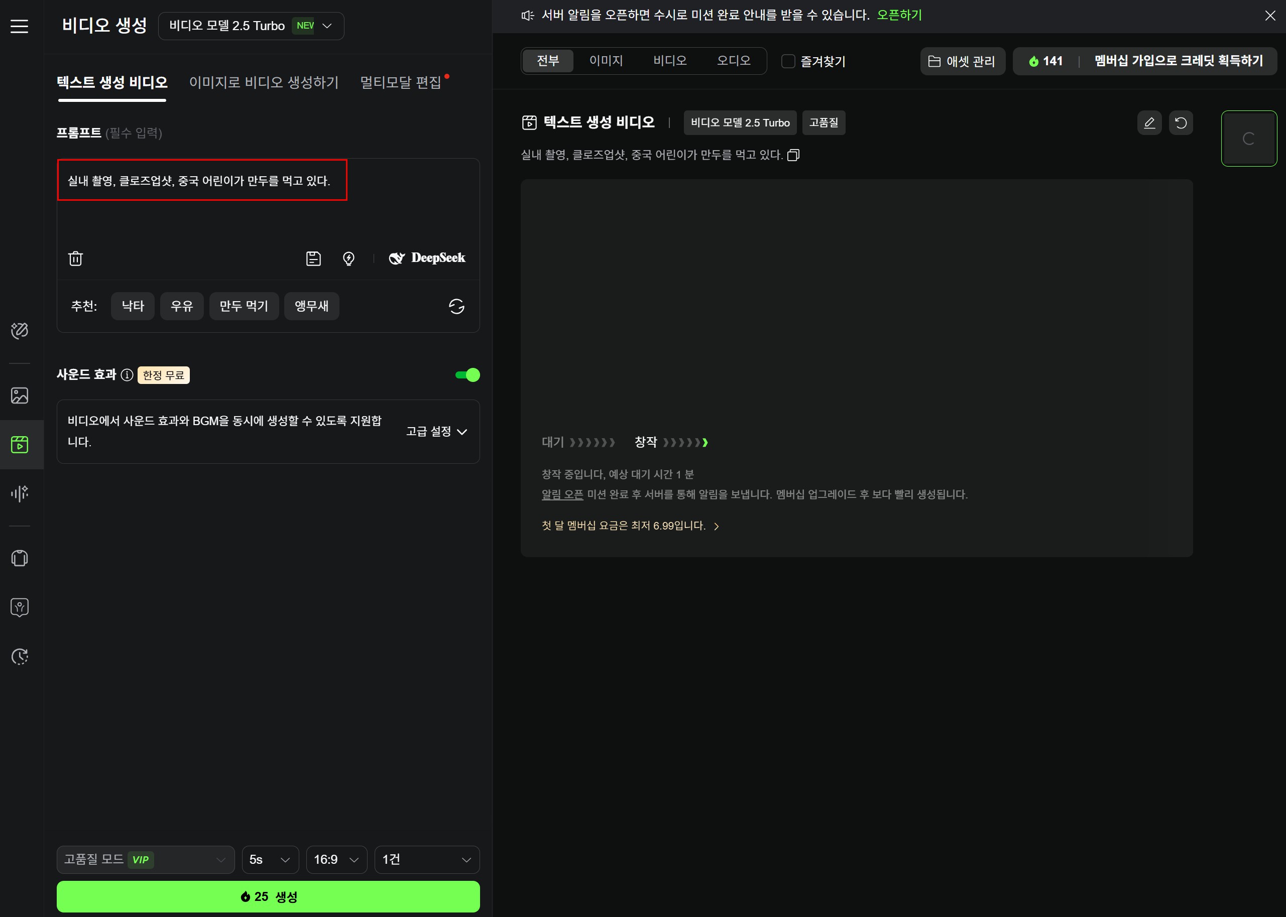
Task: Open the hamburger menu
Action: (19, 27)
